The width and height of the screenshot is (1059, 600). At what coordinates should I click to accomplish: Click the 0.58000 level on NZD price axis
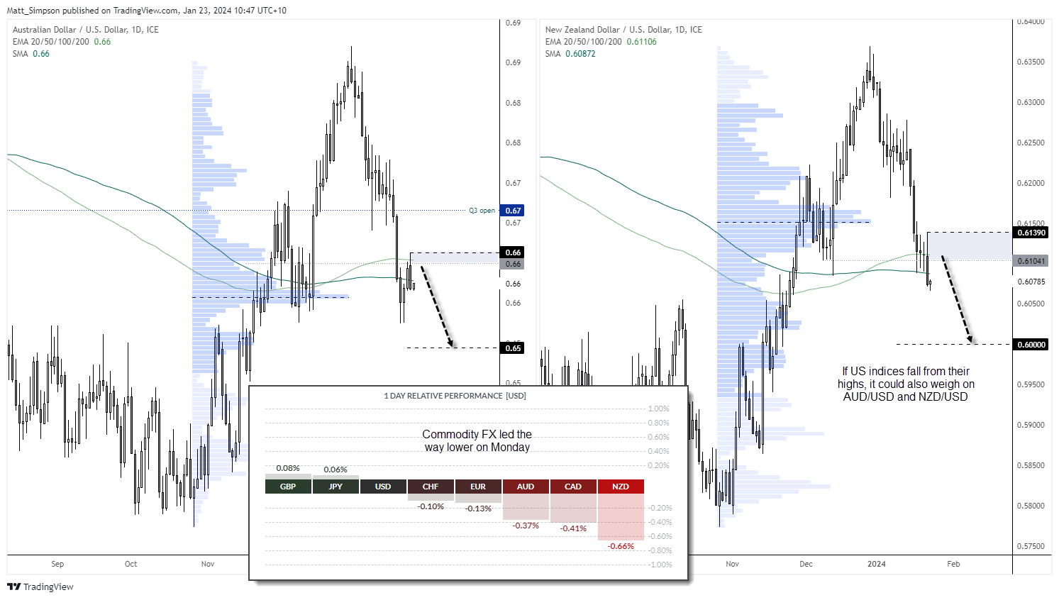[x=1031, y=506]
